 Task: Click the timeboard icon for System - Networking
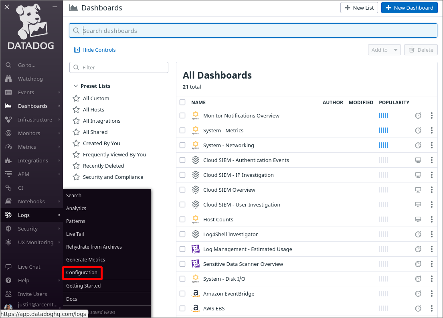pyautogui.click(x=418, y=145)
